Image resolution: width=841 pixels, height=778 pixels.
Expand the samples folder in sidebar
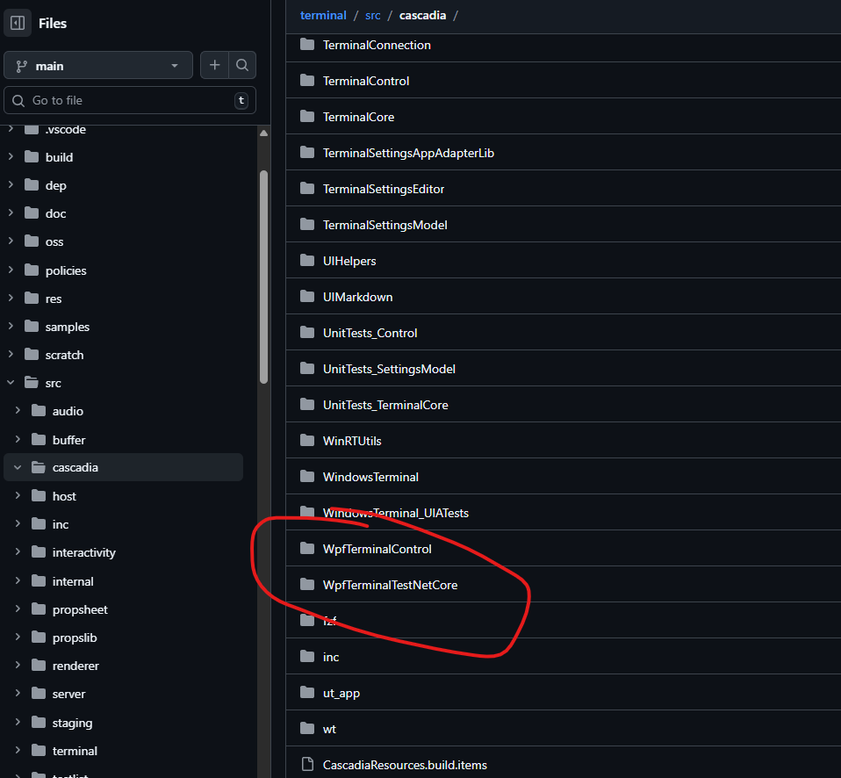click(11, 327)
